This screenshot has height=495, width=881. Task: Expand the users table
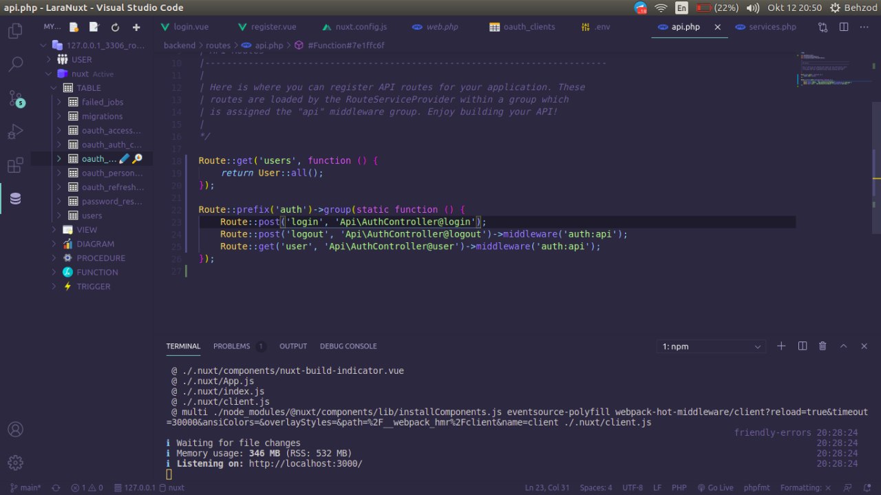point(59,215)
